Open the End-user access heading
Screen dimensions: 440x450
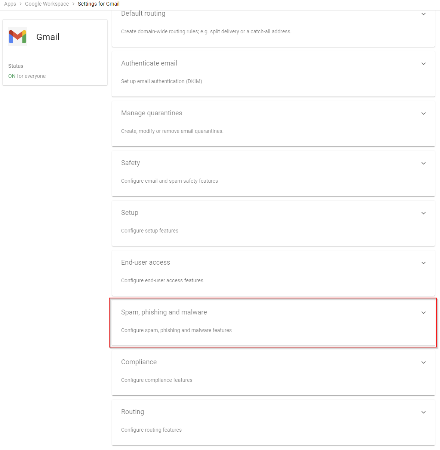[x=145, y=262]
